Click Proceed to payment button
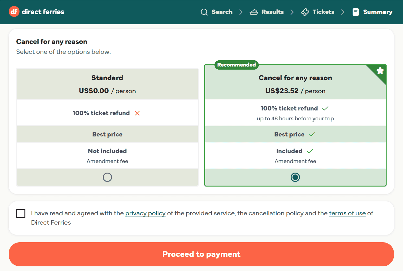Screen dimensions: 403x271 point(201,254)
